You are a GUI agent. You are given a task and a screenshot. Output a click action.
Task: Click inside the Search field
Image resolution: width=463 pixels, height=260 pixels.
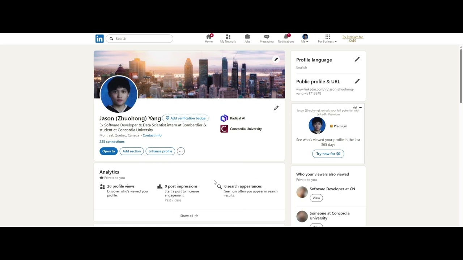click(x=140, y=39)
